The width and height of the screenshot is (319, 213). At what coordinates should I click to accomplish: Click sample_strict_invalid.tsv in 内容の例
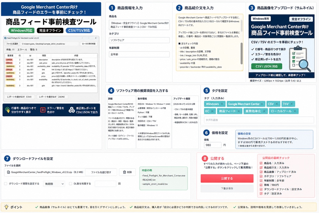(x=155, y=184)
